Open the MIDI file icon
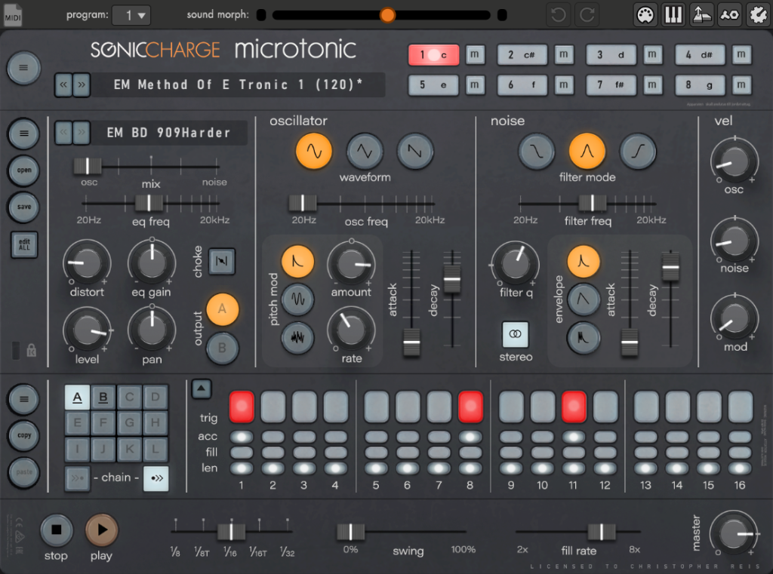 pos(13,14)
